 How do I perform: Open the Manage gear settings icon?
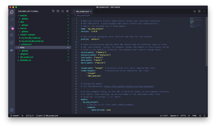pos(12,110)
